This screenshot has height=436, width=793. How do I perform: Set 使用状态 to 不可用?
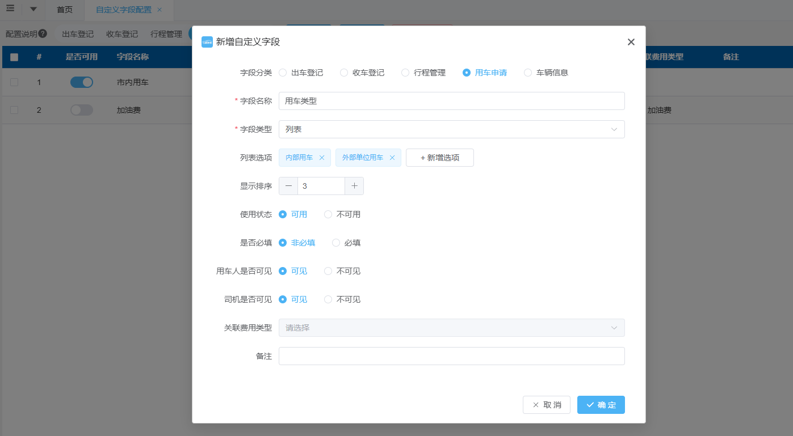coord(328,214)
